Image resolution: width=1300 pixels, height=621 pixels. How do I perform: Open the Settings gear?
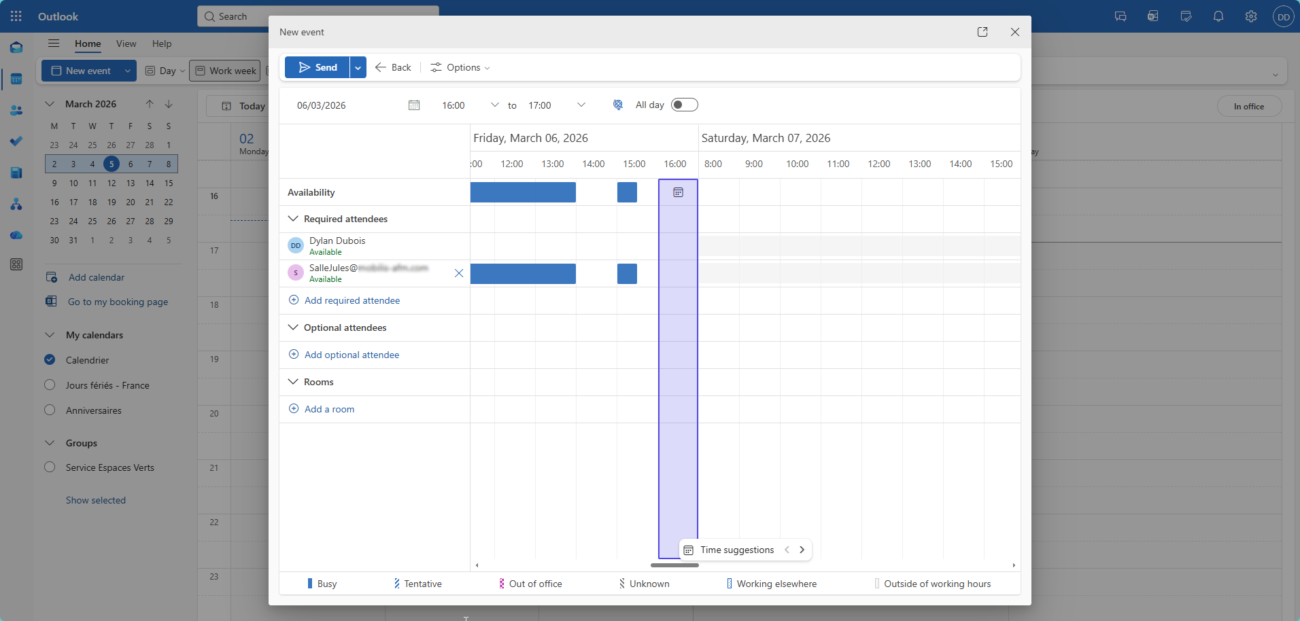coord(1251,16)
